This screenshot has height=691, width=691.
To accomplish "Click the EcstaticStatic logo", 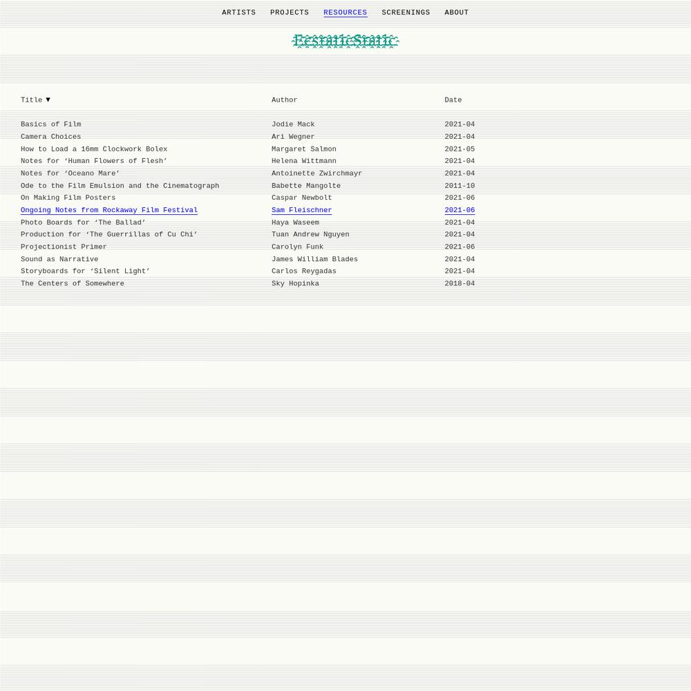I will (x=345, y=41).
